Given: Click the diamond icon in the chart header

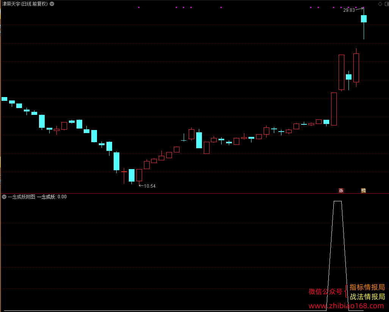Looking at the screenshot, I should tap(380, 4).
